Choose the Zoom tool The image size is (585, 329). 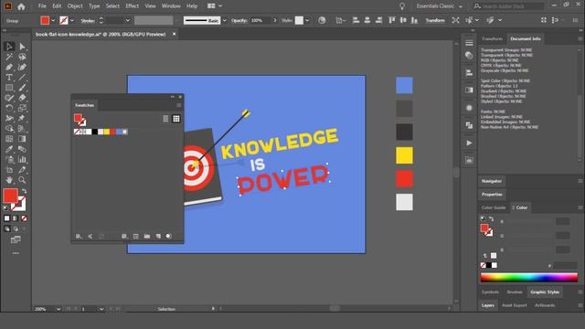(x=22, y=180)
